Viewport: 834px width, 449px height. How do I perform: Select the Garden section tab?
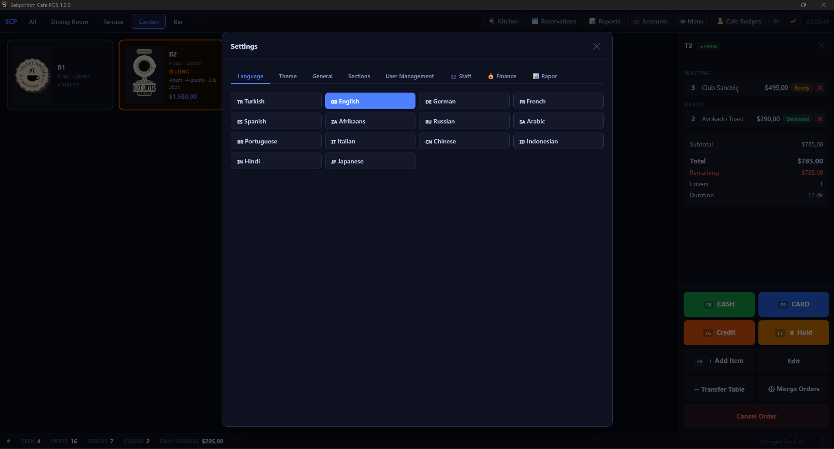click(148, 22)
